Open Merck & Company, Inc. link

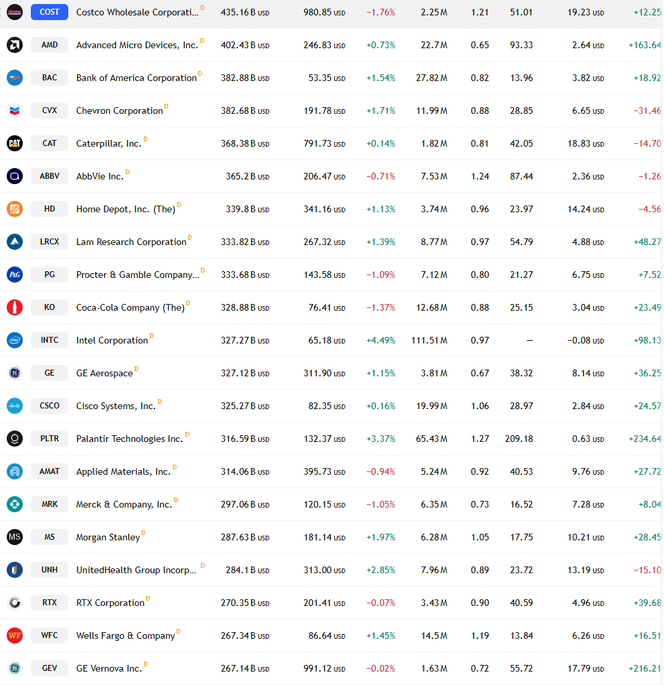(x=124, y=505)
